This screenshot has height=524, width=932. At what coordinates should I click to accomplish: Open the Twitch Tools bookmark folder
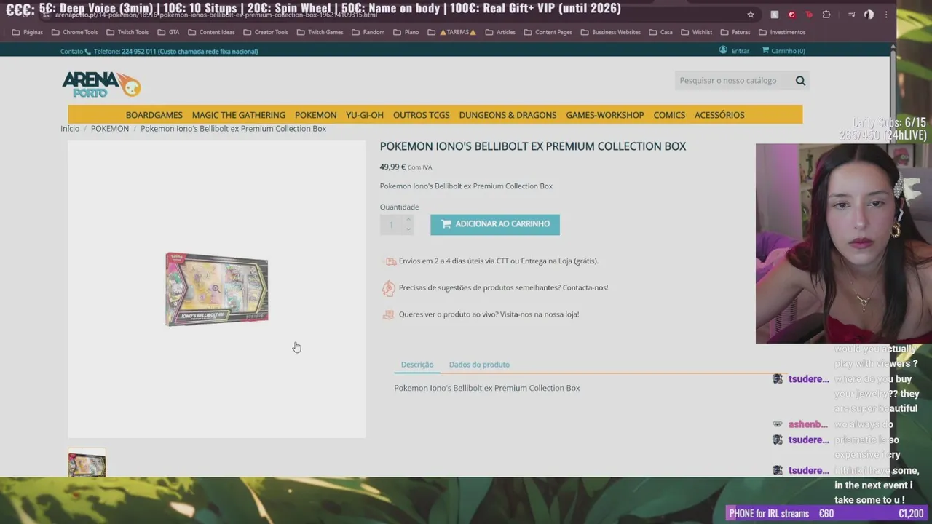pos(127,32)
